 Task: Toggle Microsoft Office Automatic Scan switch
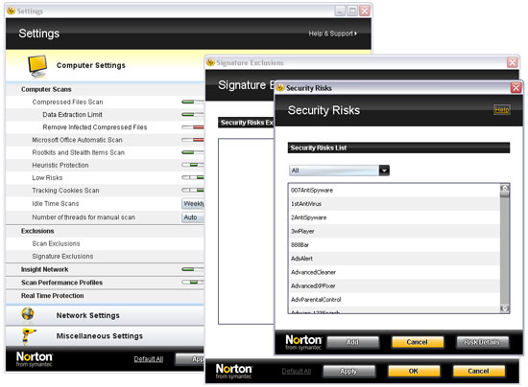193,140
